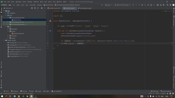The height and width of the screenshot is (98, 175).
Task: Click UTF-8 encoding in status bar
Action: pos(157,93)
